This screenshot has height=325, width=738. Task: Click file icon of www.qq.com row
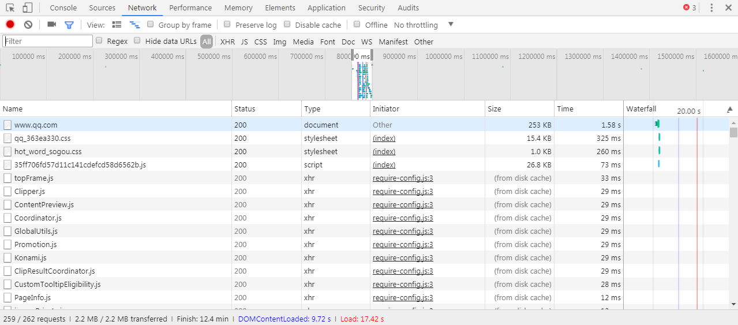[x=8, y=125]
